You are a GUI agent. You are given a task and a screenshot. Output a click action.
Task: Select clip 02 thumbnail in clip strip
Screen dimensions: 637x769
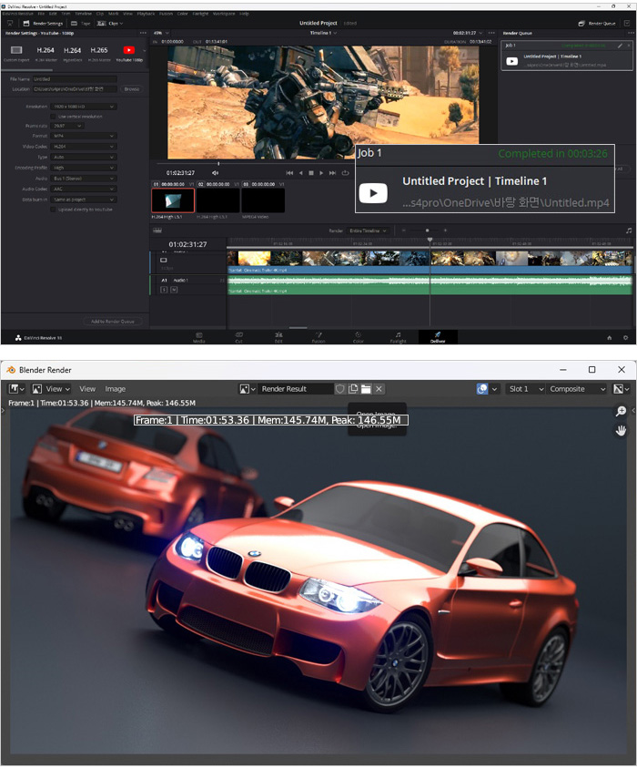click(x=218, y=200)
